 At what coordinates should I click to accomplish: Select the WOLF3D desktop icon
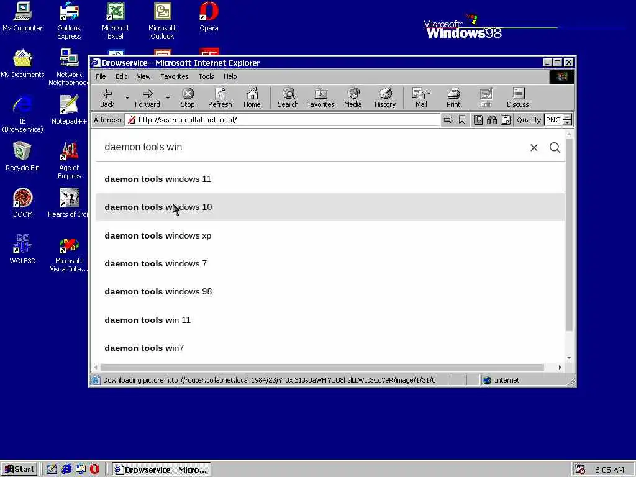click(22, 250)
